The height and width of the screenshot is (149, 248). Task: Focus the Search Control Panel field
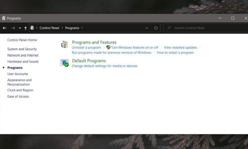pyautogui.click(x=206, y=28)
